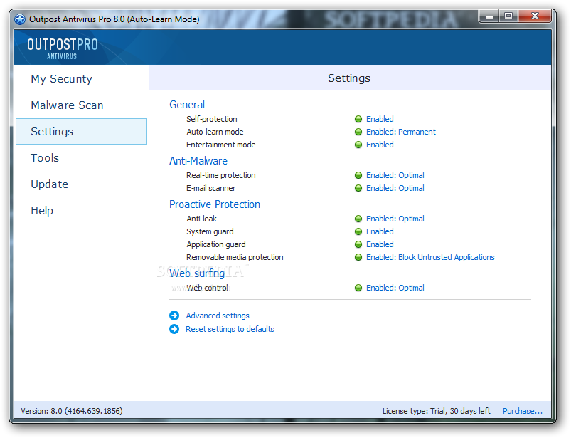Image resolution: width=571 pixels, height=438 pixels.
Task: Click the 'Anti-leak' label
Action: tap(201, 219)
